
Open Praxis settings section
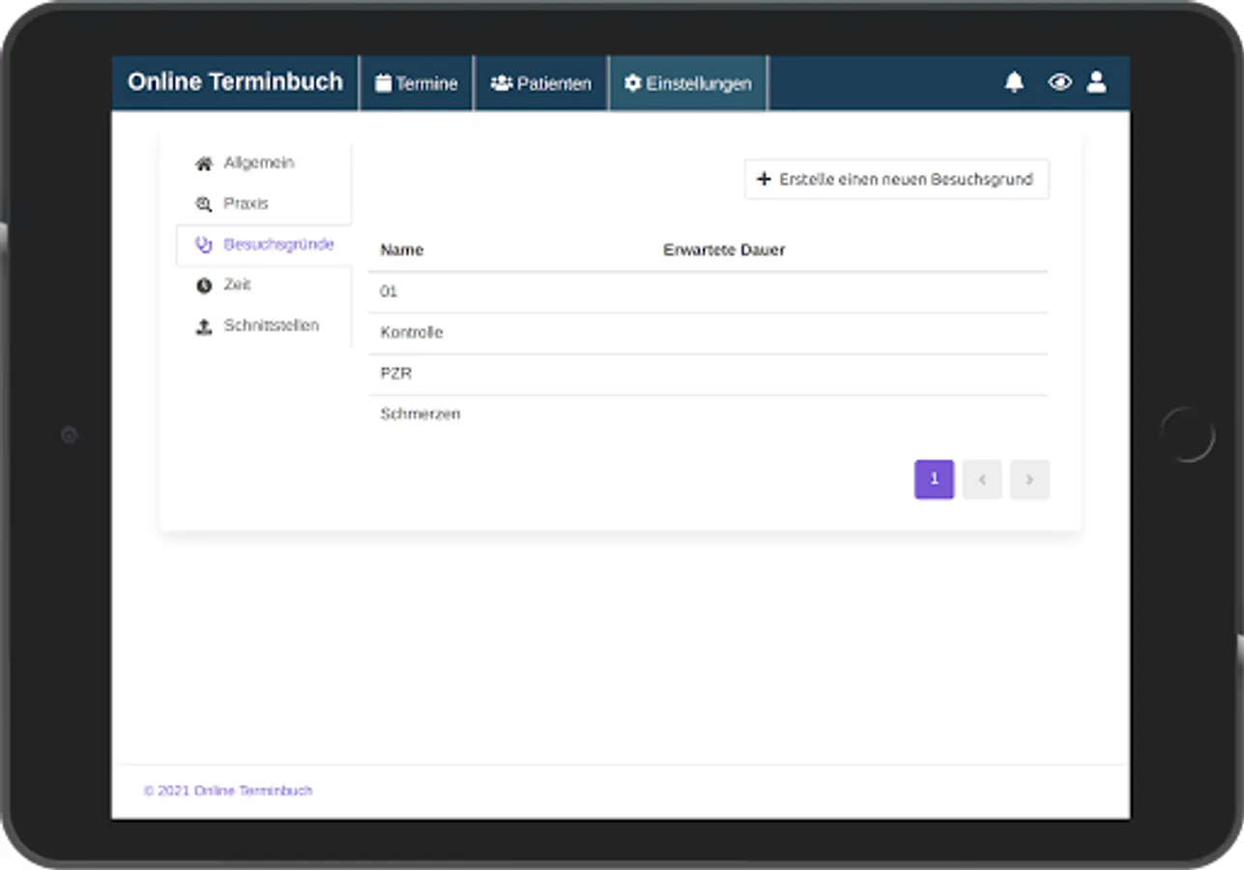click(263, 204)
